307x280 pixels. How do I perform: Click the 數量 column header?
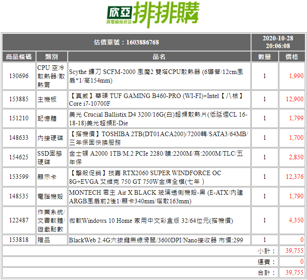[x=264, y=57]
